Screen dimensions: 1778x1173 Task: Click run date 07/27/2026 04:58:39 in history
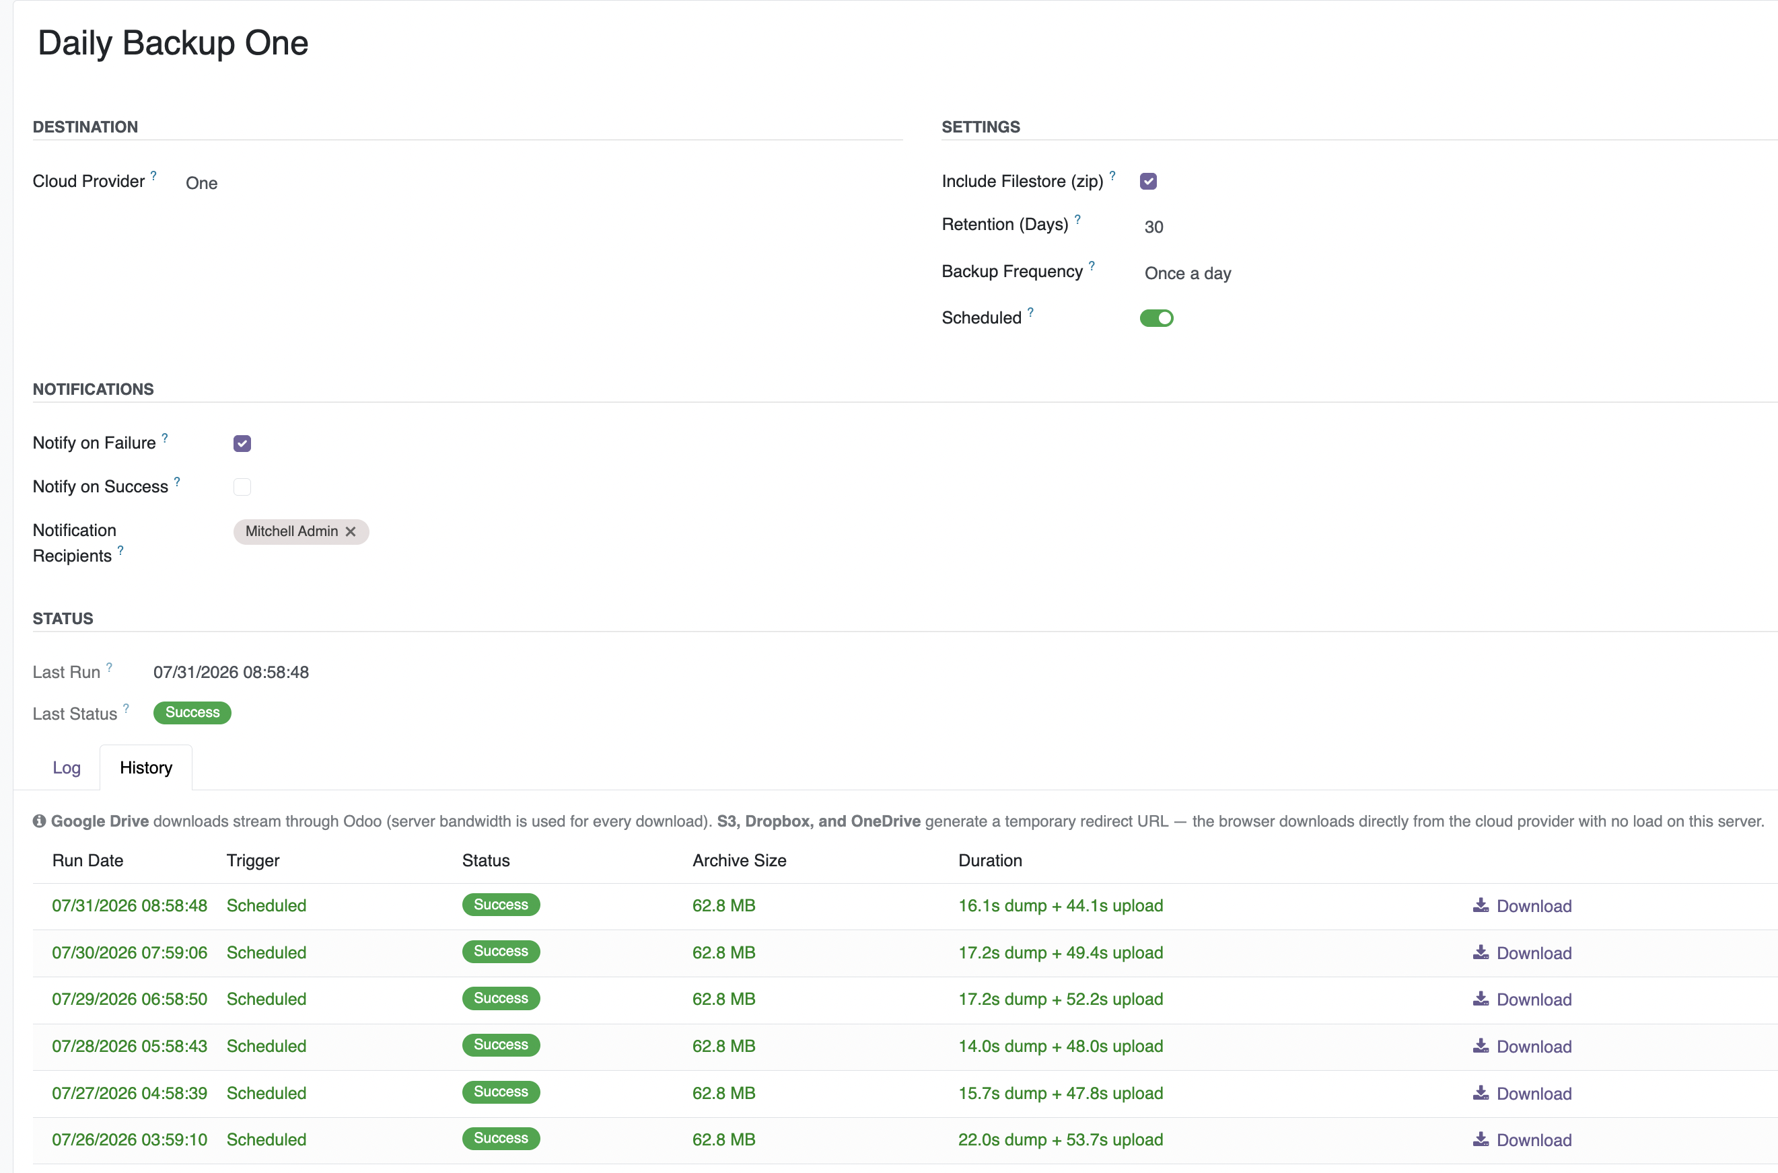(129, 1093)
